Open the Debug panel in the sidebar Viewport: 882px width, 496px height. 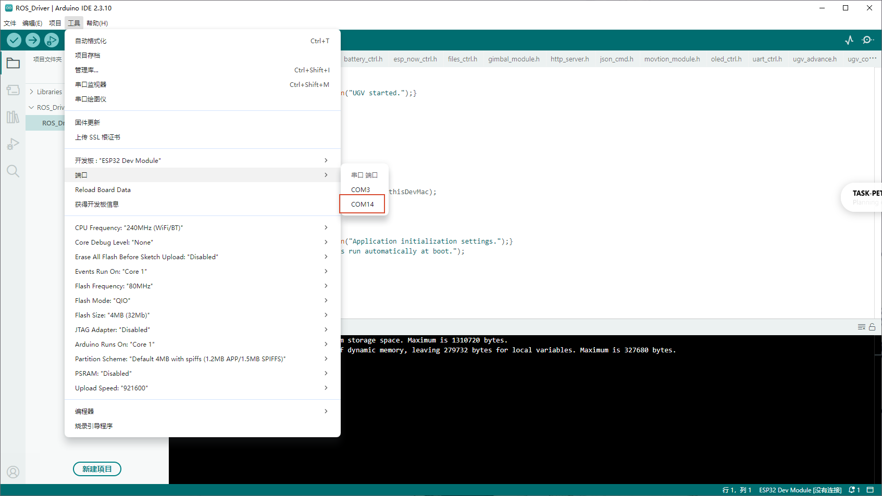[x=13, y=144]
